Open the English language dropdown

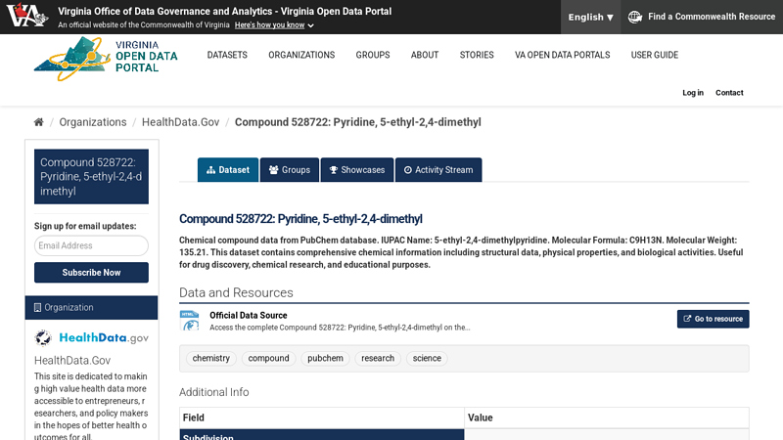click(590, 17)
